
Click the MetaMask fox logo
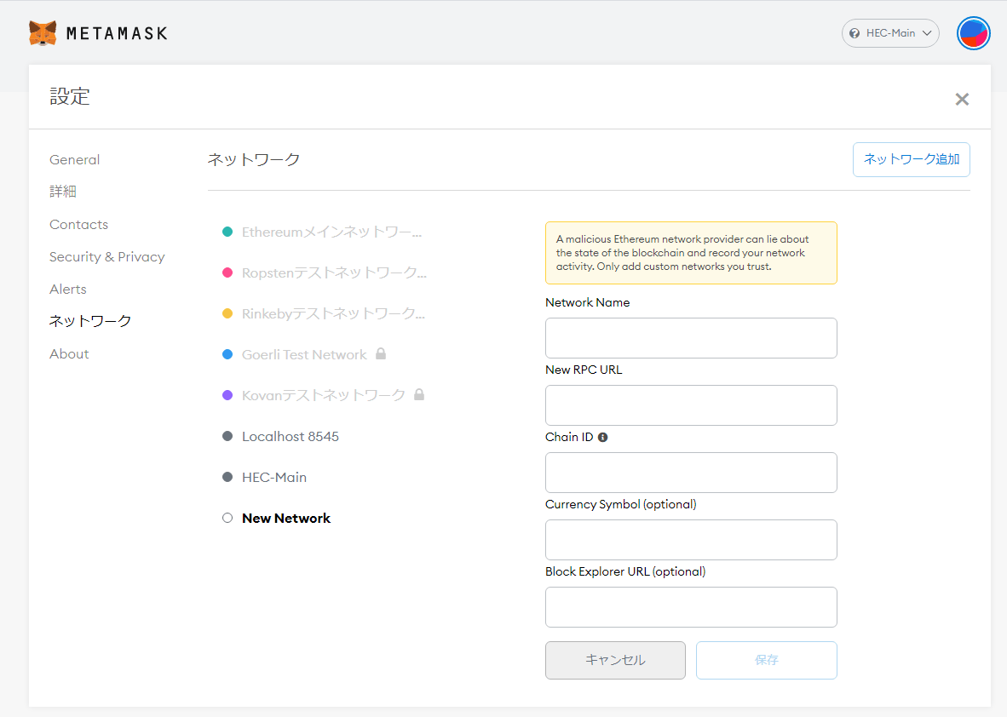coord(41,32)
